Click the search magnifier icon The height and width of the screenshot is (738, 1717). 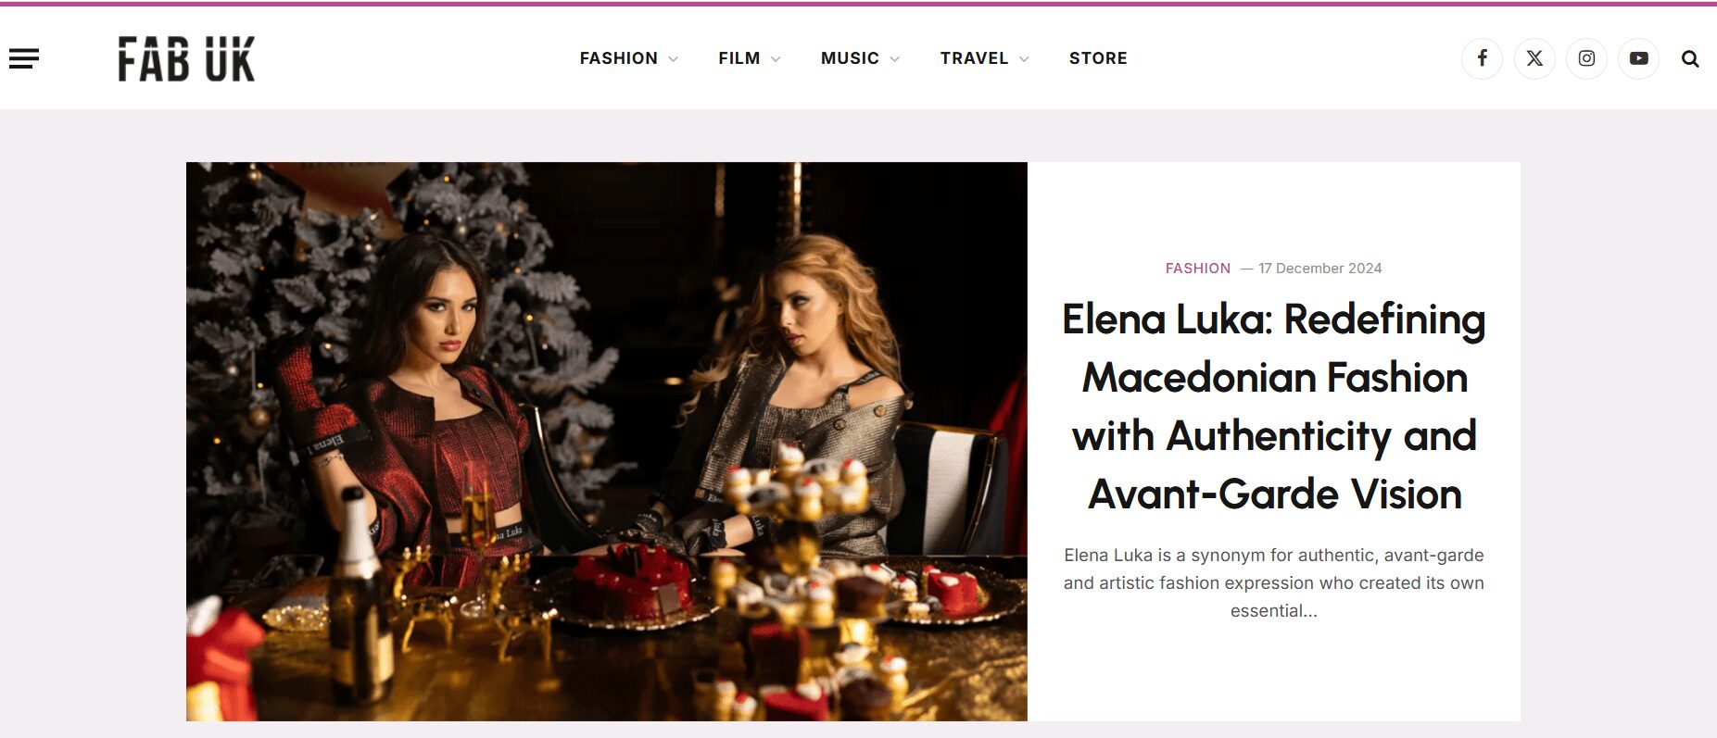1690,58
